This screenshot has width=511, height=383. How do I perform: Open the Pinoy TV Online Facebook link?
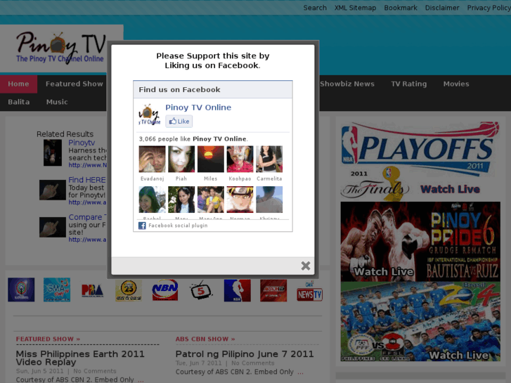198,108
